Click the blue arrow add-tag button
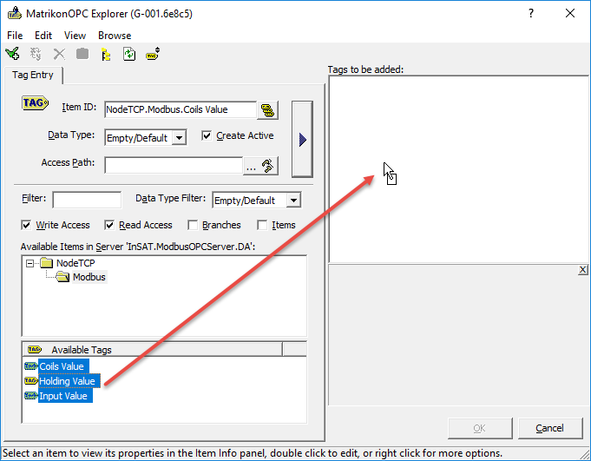This screenshot has width=591, height=461. [x=302, y=139]
